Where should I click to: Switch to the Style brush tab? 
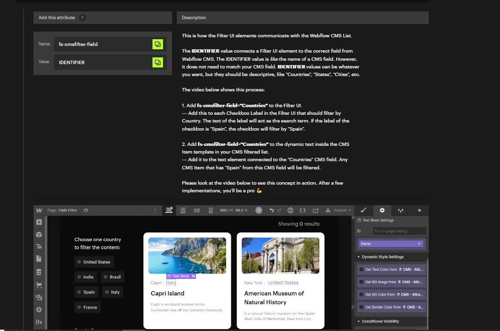tap(363, 210)
